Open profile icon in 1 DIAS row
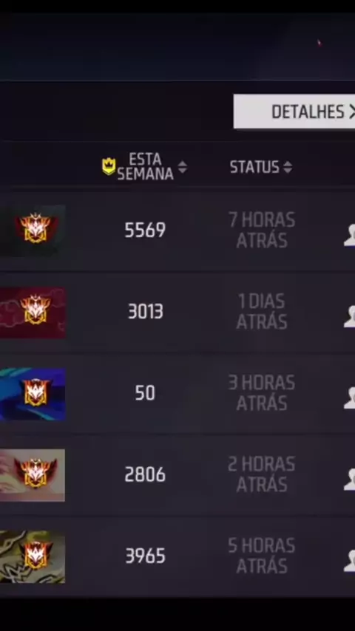This screenshot has width=355, height=631. (349, 316)
